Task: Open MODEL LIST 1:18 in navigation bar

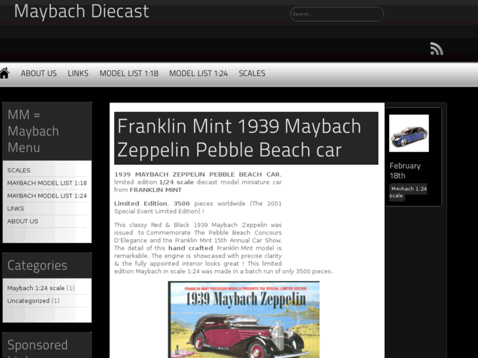Action: (129, 74)
